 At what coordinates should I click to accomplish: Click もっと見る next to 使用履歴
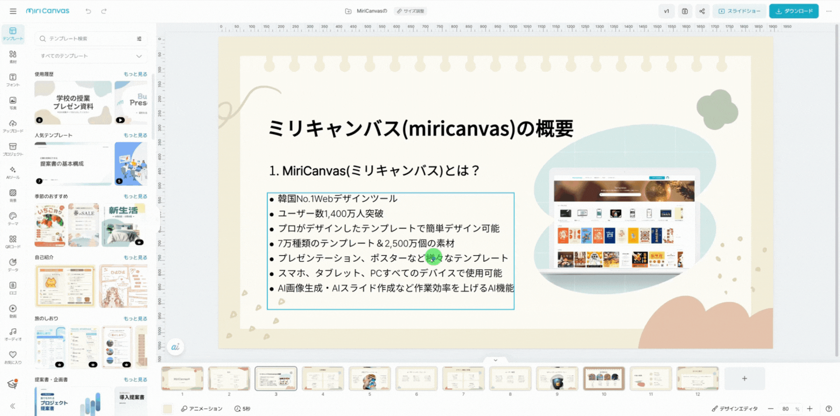click(x=135, y=74)
